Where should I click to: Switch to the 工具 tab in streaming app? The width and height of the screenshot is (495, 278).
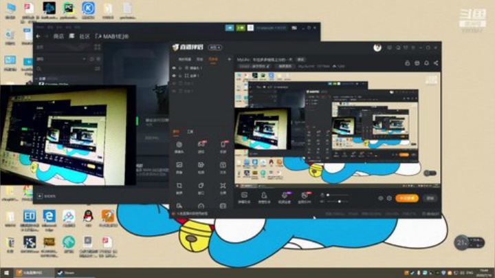[190, 131]
